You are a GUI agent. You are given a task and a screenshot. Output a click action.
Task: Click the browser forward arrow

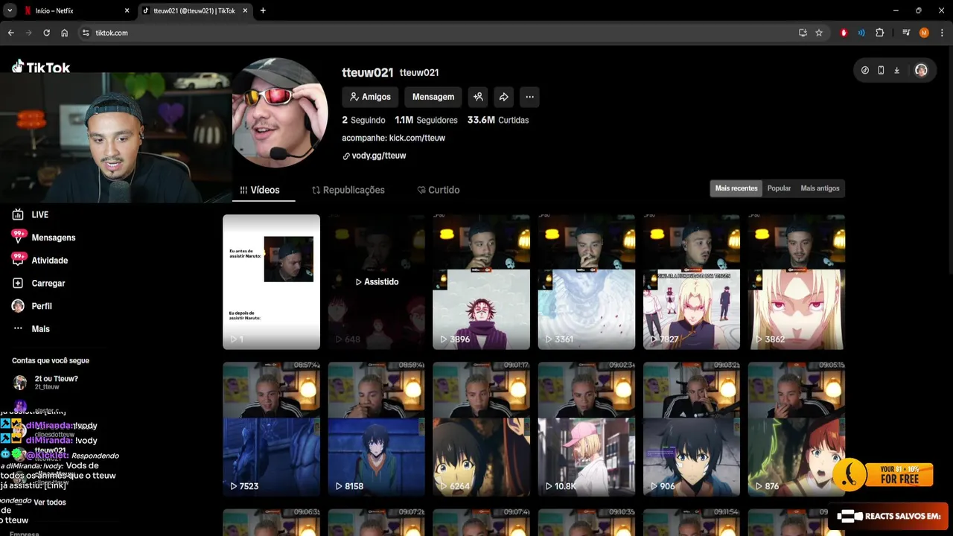pyautogui.click(x=28, y=33)
